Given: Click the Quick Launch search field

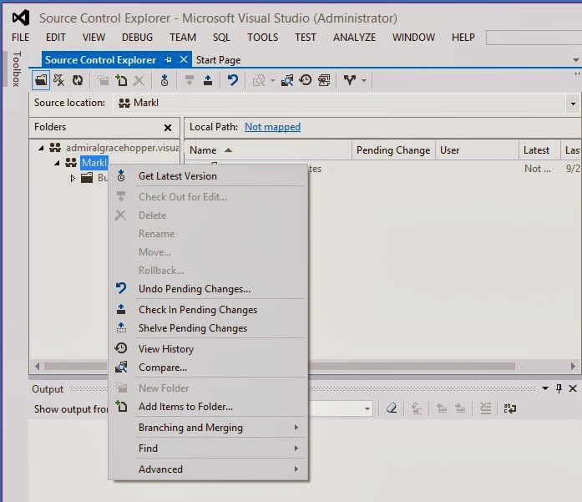Looking at the screenshot, I should [x=534, y=38].
